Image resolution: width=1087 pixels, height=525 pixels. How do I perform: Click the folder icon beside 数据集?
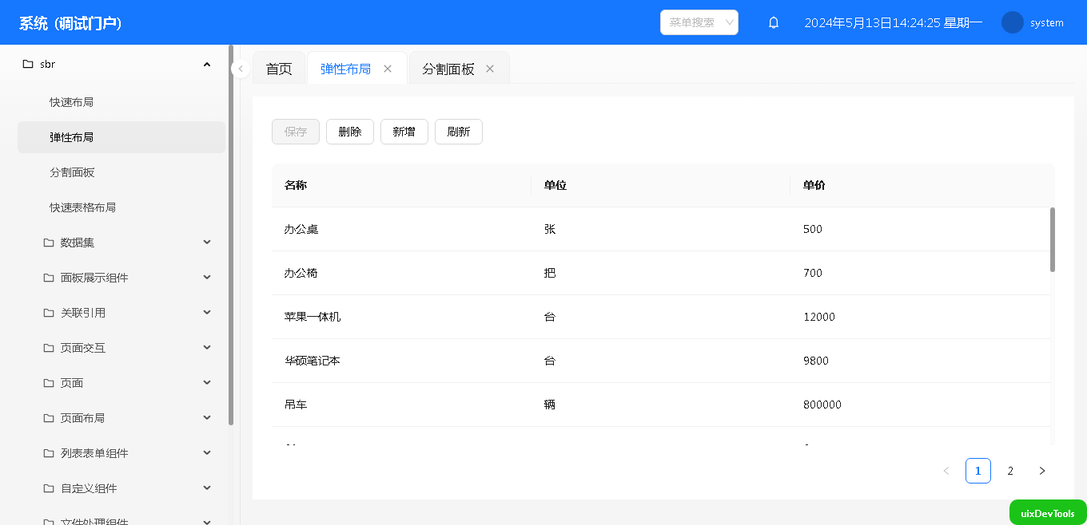49,243
